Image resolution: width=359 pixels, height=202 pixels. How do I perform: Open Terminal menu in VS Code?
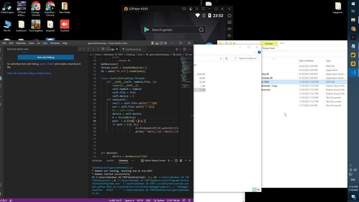[x=55, y=43]
